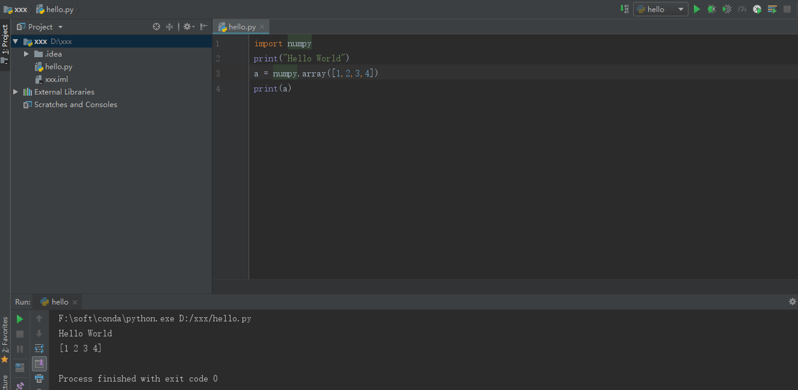Click xxx in the breadcrumb bar
The width and height of the screenshot is (798, 390).
pyautogui.click(x=16, y=9)
